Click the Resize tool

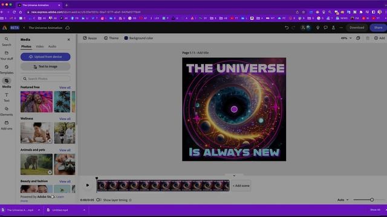click(90, 38)
